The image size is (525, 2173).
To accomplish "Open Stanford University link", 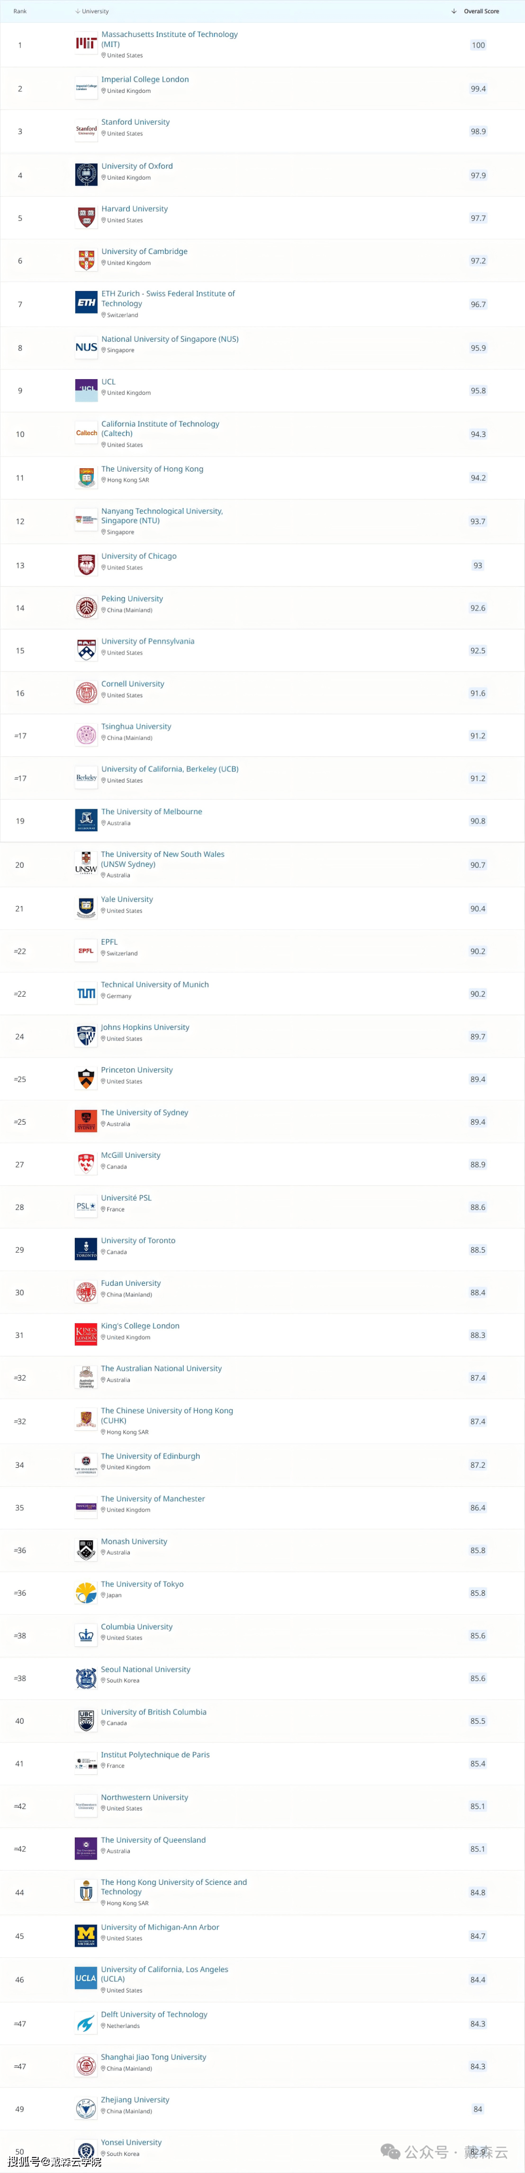I will coord(136,122).
